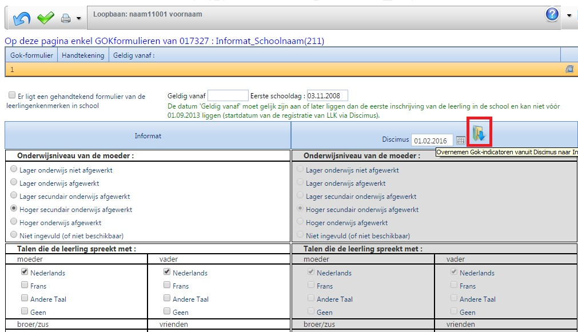Click the icon at the end of row 1
This screenshot has height=332, width=578.
(x=569, y=69)
